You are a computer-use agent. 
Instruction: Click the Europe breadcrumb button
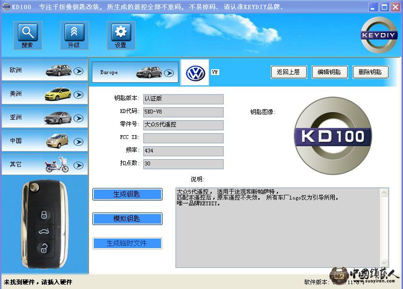[x=135, y=72]
